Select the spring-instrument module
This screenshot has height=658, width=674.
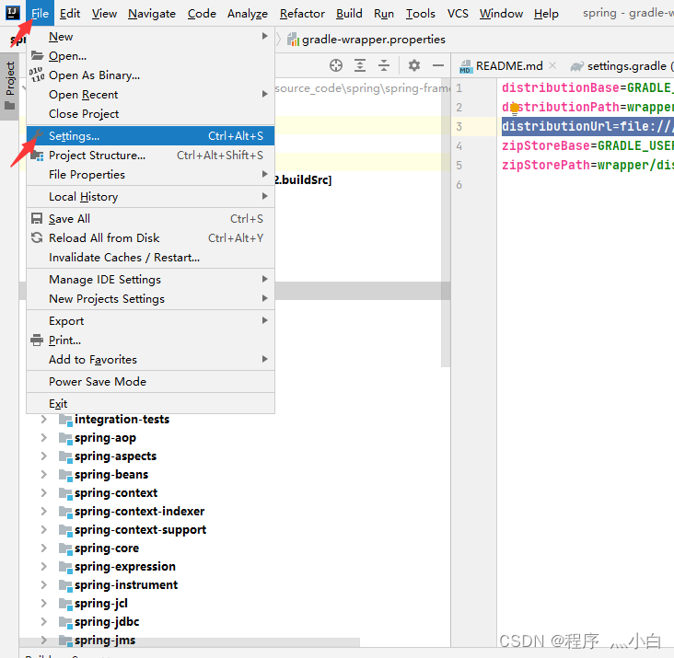point(125,585)
